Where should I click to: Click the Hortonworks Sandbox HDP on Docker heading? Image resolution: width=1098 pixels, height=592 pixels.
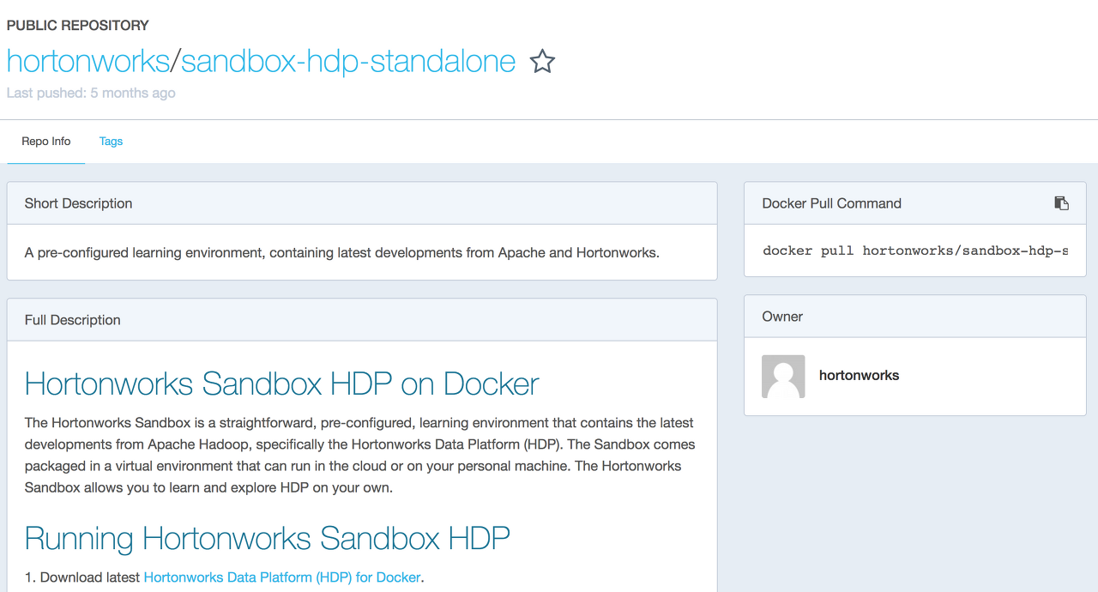pos(281,384)
